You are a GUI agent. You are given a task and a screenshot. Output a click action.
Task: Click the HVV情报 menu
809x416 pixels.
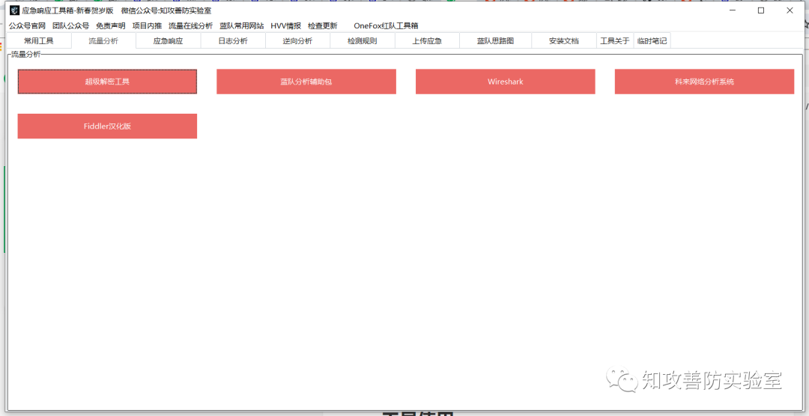[286, 25]
